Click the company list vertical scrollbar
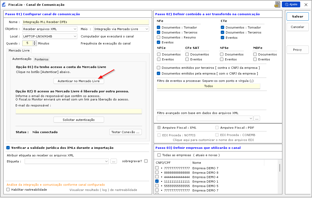 click(279, 168)
